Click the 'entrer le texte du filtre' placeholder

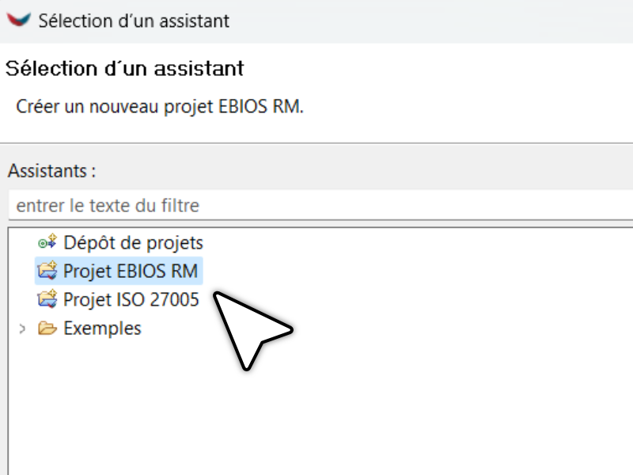(x=108, y=206)
